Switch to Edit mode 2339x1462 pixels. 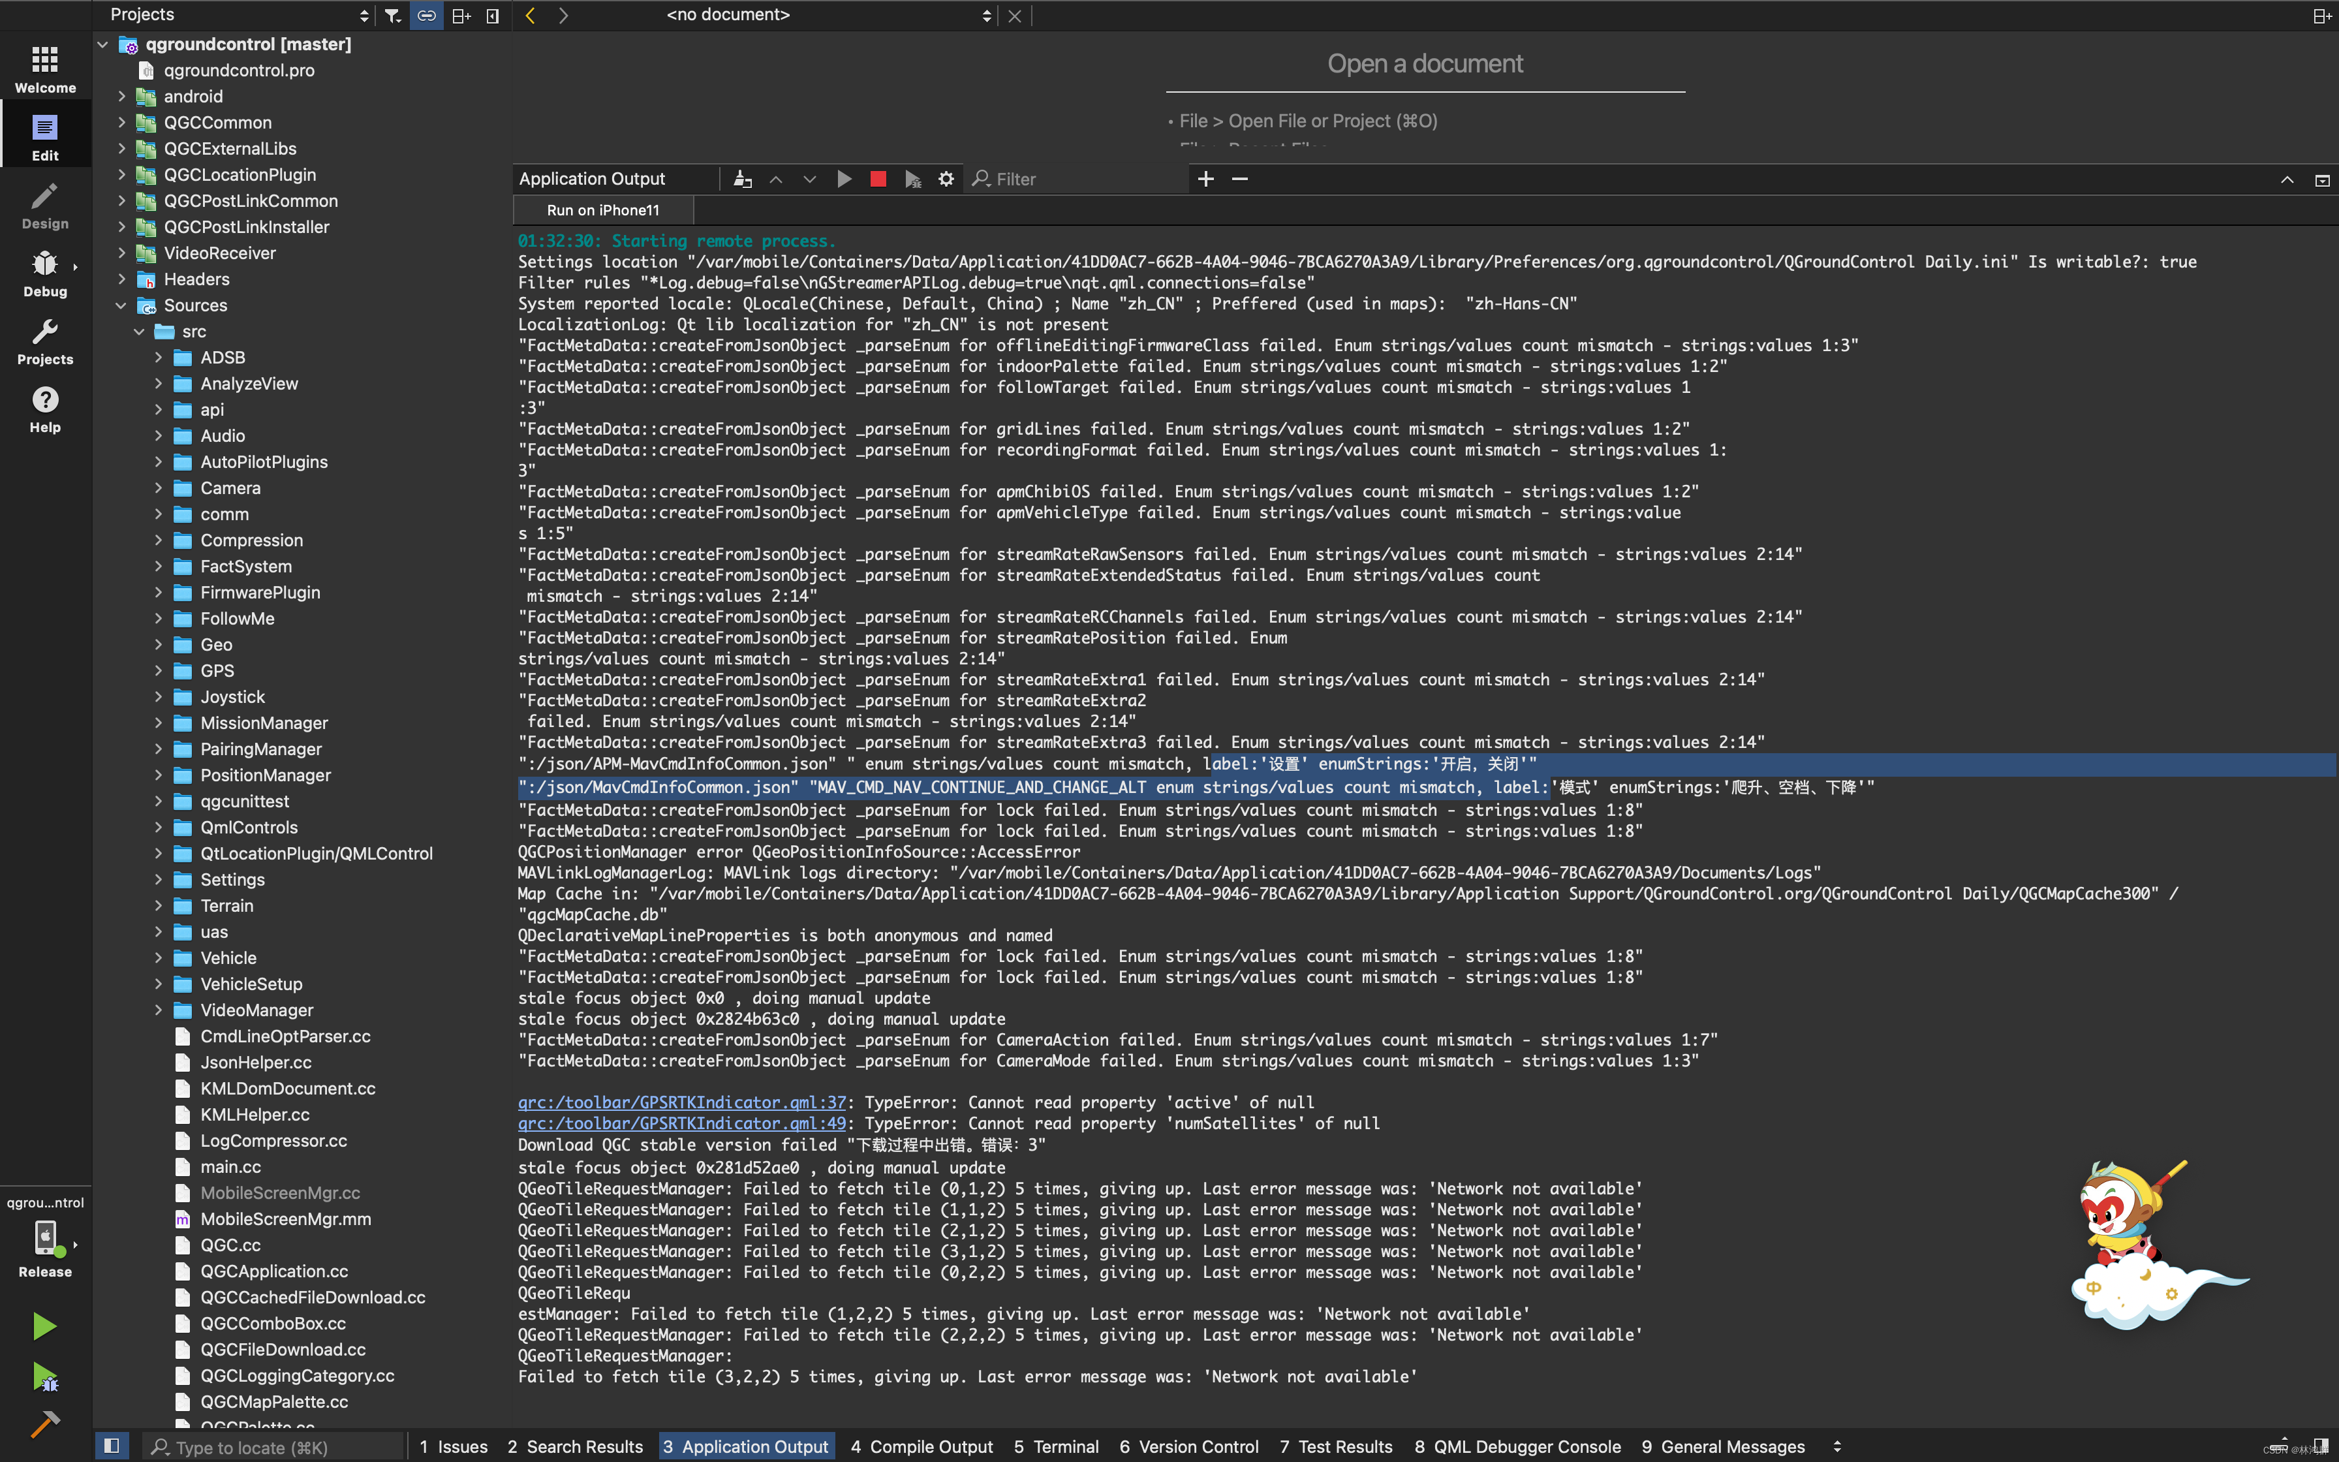pos(46,136)
